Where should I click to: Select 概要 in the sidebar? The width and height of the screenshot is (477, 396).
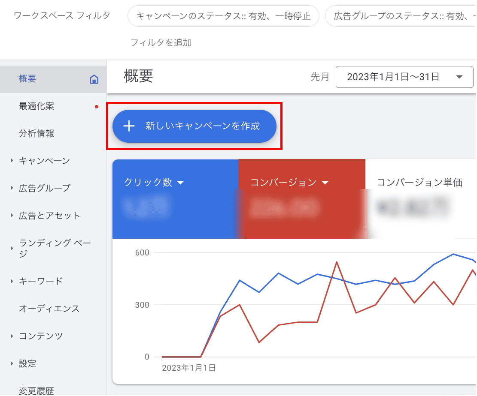pyautogui.click(x=53, y=79)
